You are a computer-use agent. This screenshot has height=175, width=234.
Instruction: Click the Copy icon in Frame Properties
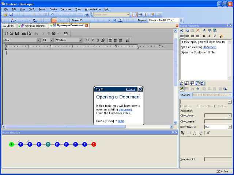pos(187,30)
